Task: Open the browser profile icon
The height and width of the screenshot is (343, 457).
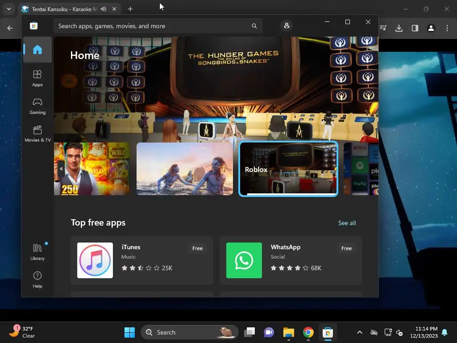Action: coord(431,28)
